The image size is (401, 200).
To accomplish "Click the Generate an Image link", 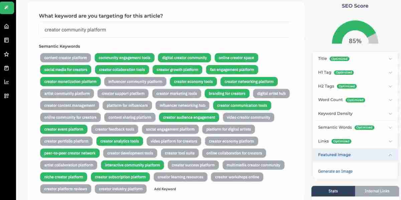I will click(335, 171).
